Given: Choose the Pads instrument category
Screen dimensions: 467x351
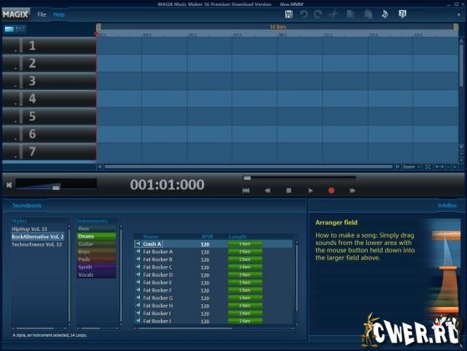Looking at the screenshot, I should pyautogui.click(x=96, y=259).
